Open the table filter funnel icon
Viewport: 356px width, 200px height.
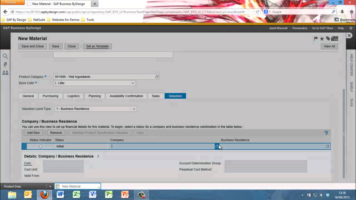tap(326, 133)
